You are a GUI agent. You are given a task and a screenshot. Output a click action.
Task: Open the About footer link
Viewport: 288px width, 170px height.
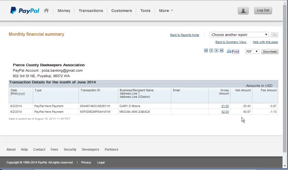coord(11,150)
